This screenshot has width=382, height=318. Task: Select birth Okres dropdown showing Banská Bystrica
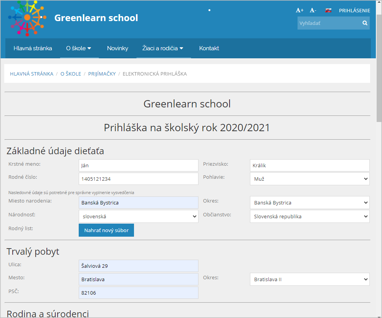(x=309, y=203)
